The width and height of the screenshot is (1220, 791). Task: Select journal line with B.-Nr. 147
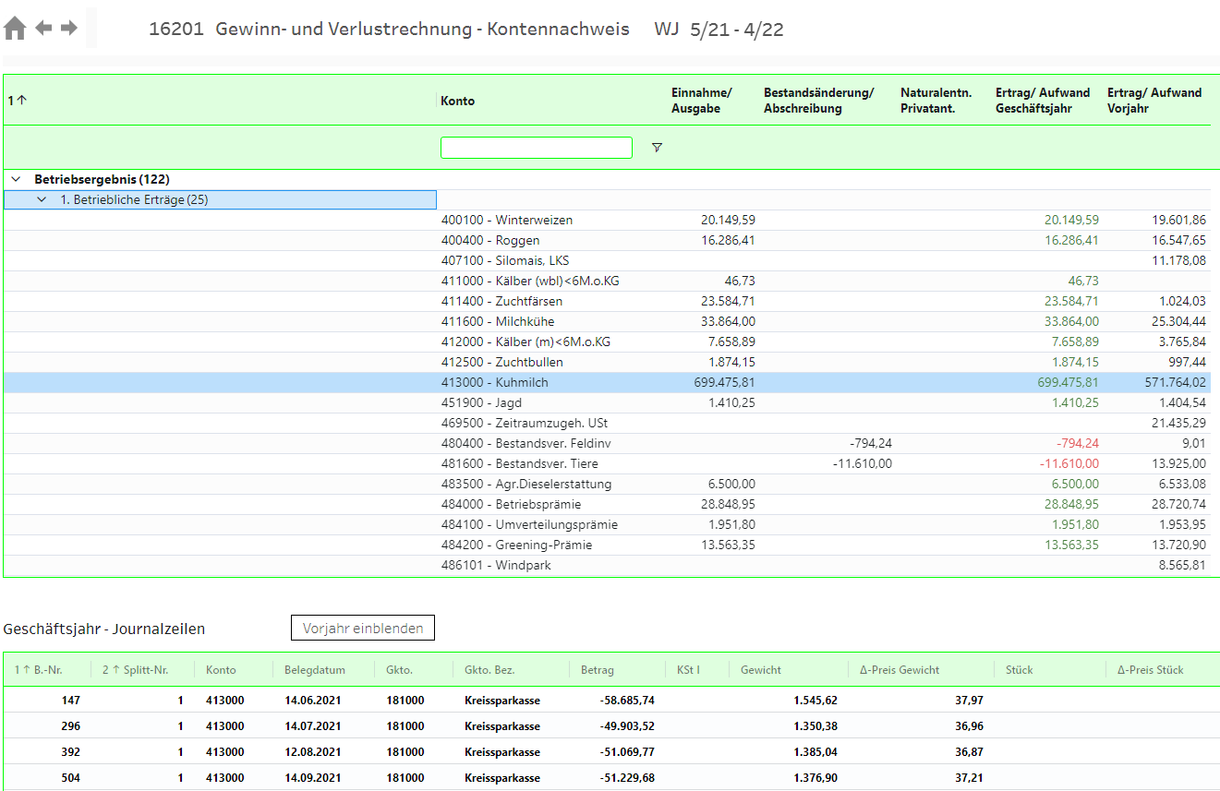point(71,701)
